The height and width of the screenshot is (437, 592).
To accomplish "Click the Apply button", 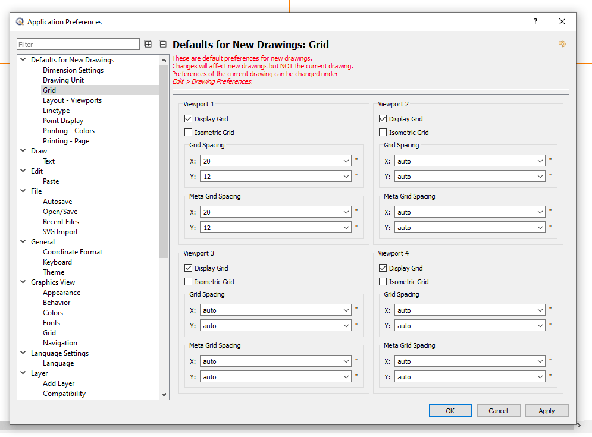I will pyautogui.click(x=546, y=411).
